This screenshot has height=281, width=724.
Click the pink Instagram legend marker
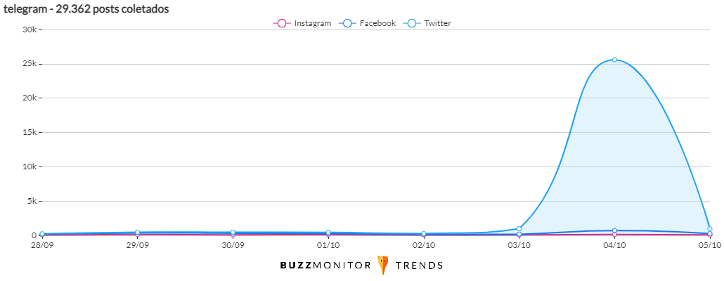(x=281, y=23)
